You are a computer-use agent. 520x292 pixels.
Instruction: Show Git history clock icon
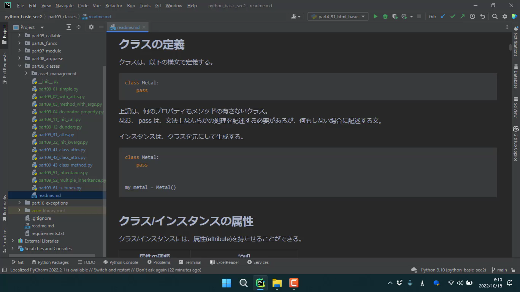pos(472,16)
